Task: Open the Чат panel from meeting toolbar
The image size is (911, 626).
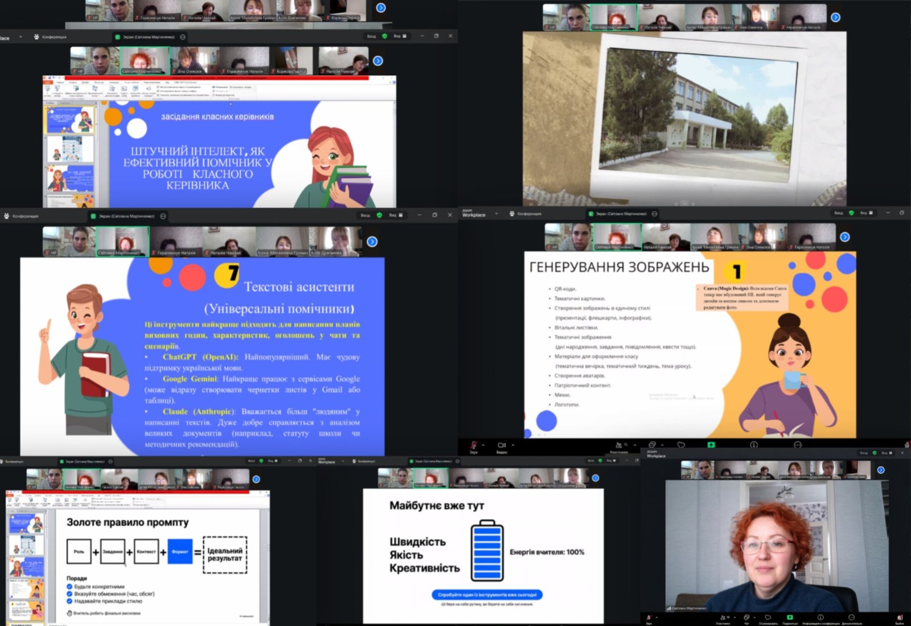Action: pos(746,617)
